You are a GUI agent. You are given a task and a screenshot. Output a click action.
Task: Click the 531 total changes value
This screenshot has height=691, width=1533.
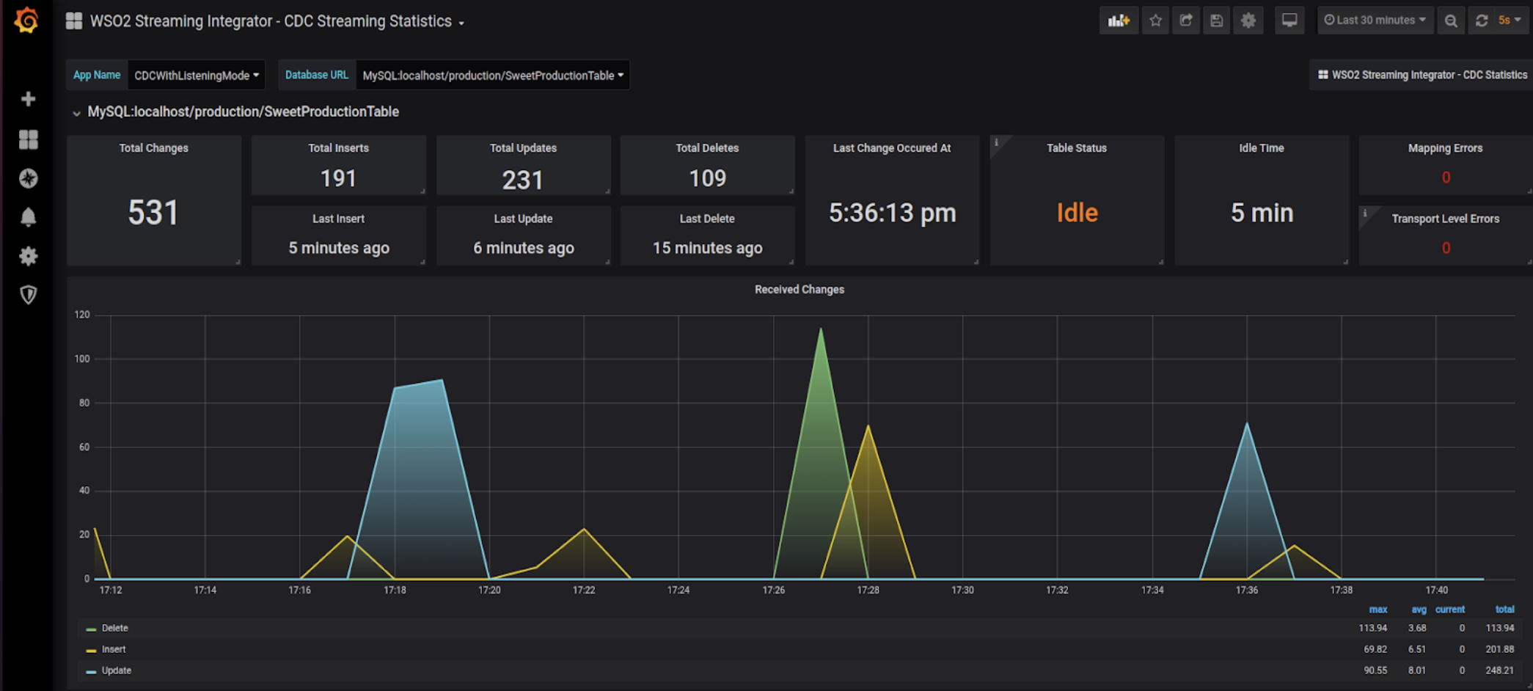pyautogui.click(x=153, y=213)
